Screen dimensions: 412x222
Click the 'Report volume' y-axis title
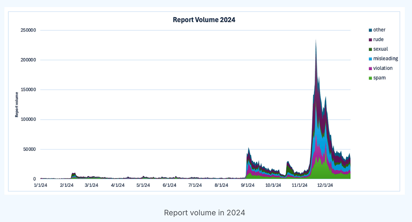[17, 104]
